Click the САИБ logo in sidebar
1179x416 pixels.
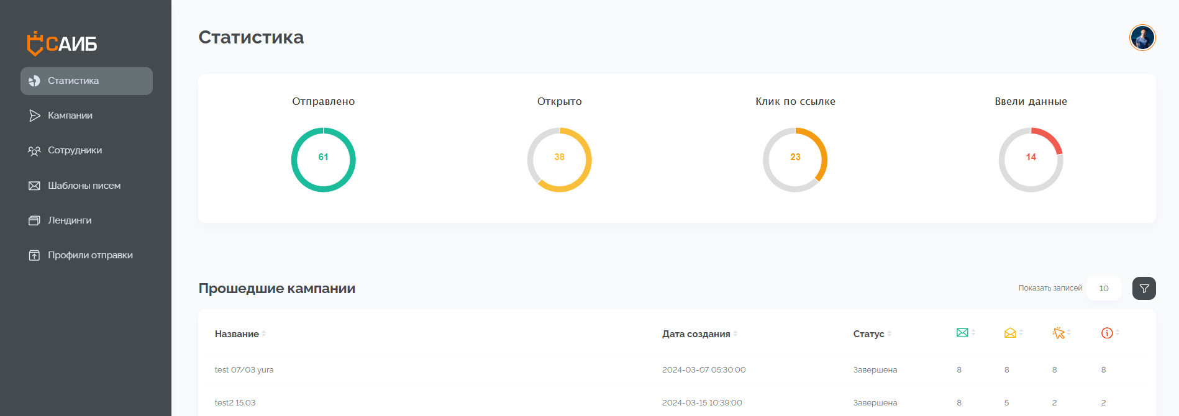(62, 43)
